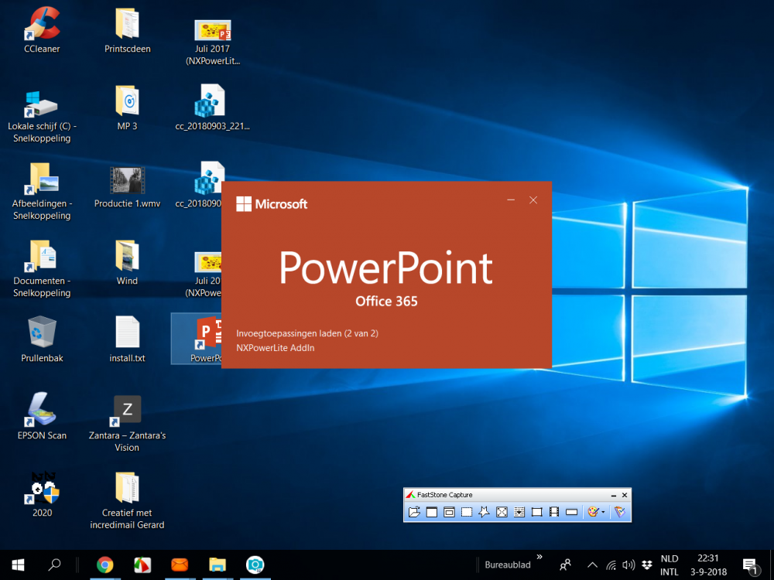Open Google Chrome from taskbar
The height and width of the screenshot is (580, 774).
[x=105, y=565]
